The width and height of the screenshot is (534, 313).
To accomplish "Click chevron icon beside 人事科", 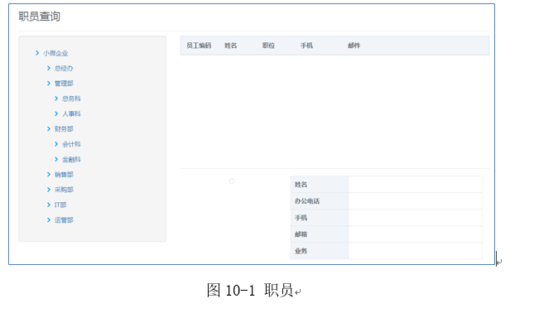I will [56, 113].
